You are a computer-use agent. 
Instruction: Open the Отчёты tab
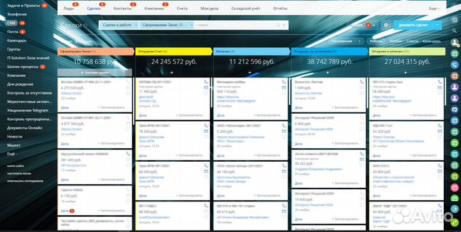[280, 9]
